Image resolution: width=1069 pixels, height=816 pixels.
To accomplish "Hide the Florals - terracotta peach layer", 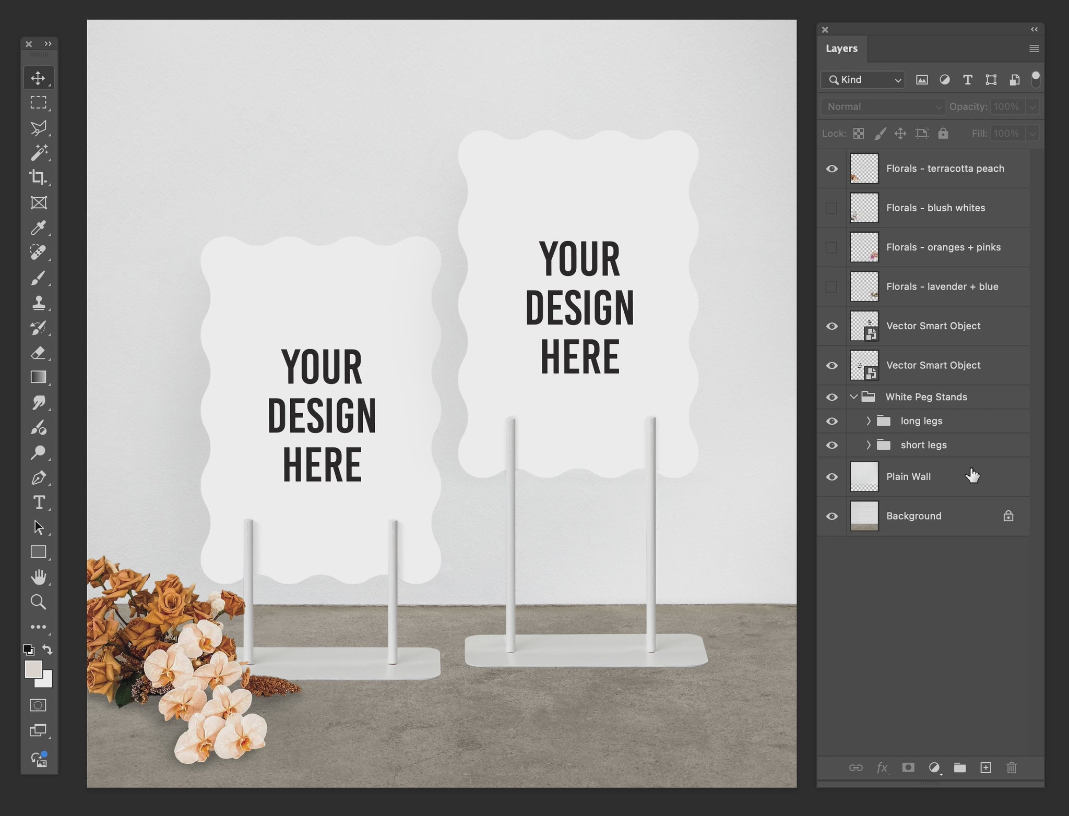I will (x=832, y=169).
